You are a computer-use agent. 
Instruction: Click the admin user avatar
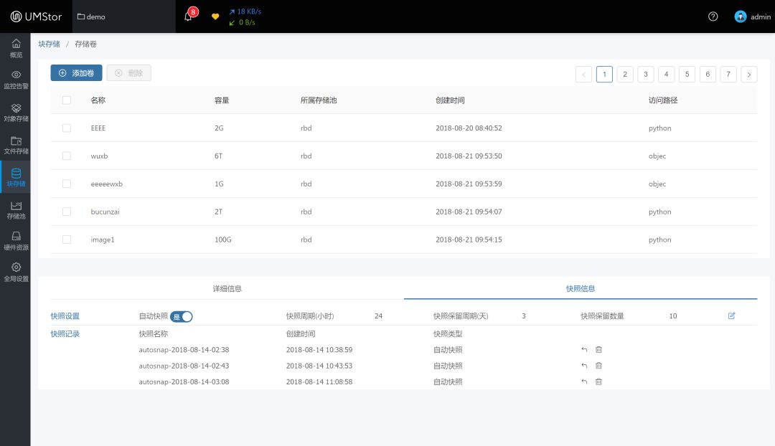click(x=740, y=16)
